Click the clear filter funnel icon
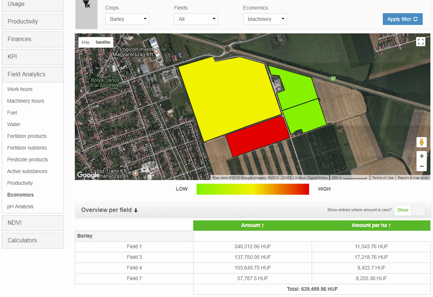The height and width of the screenshot is (297, 433). [x=87, y=4]
